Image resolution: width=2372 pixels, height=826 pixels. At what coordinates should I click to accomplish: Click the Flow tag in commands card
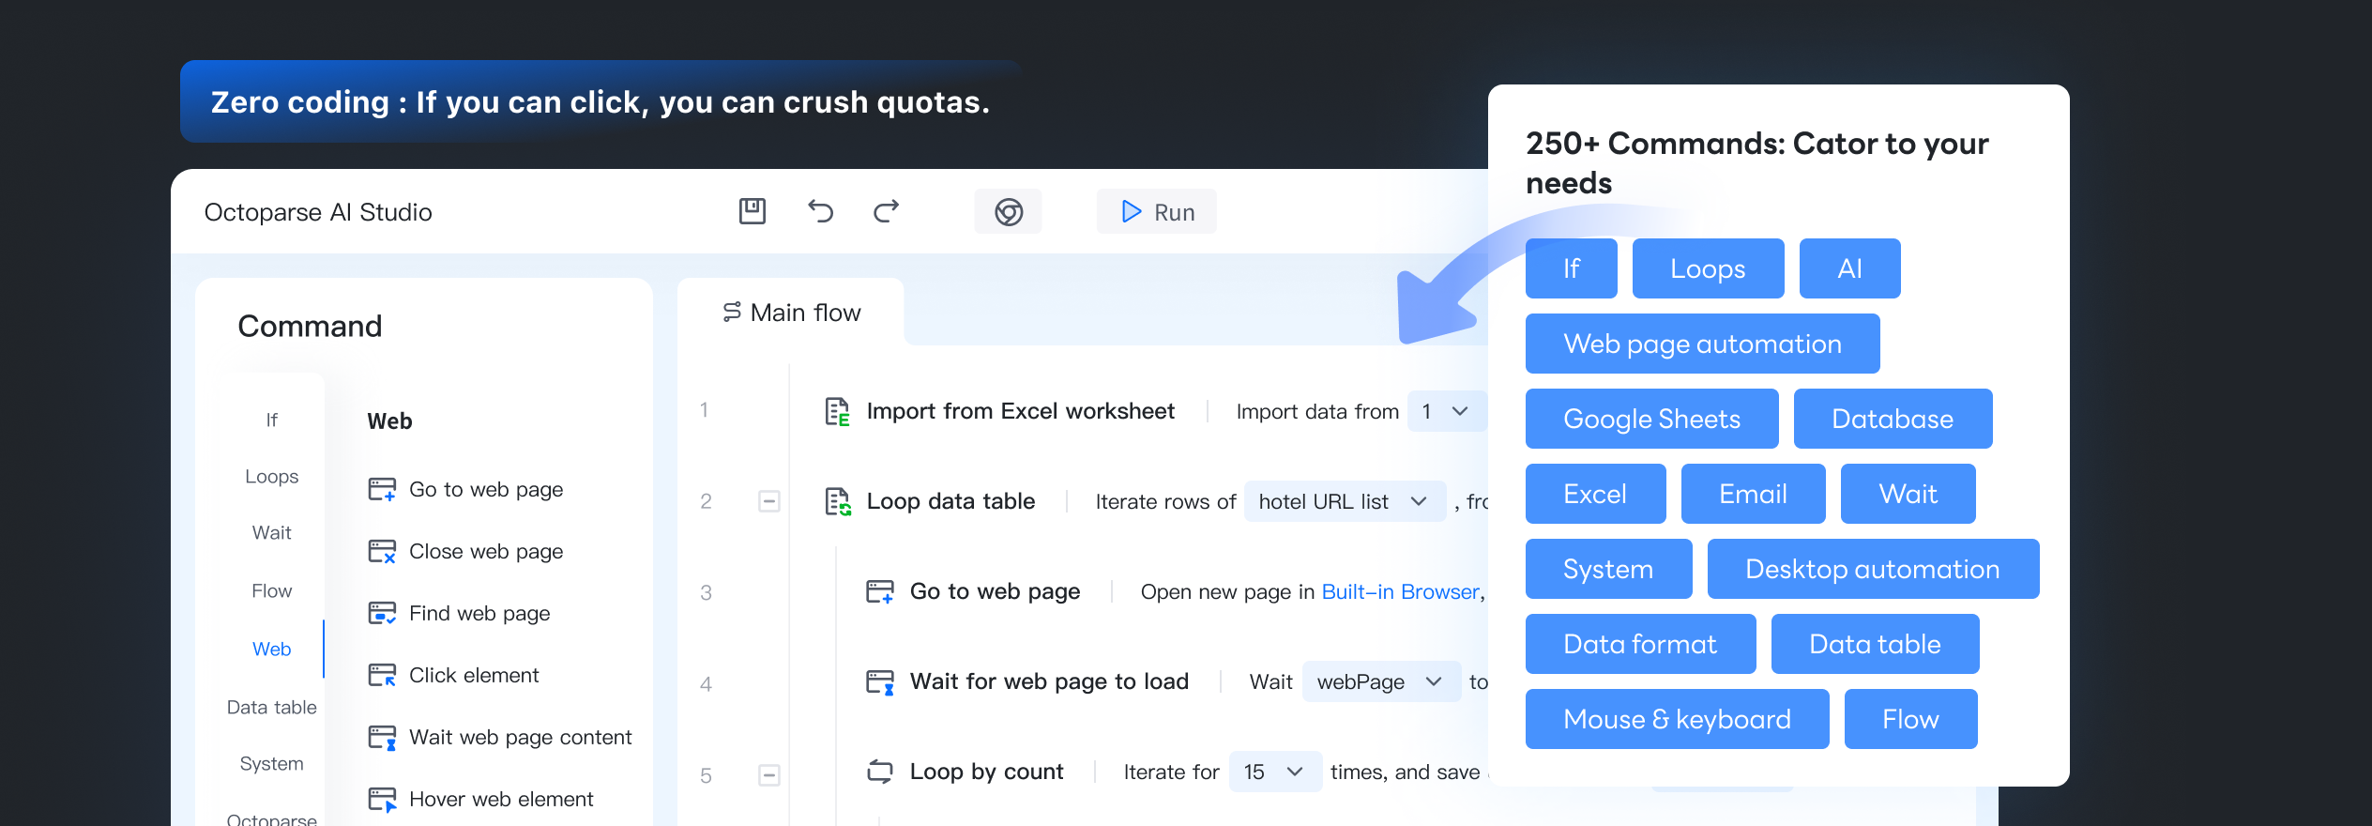coord(1911,719)
